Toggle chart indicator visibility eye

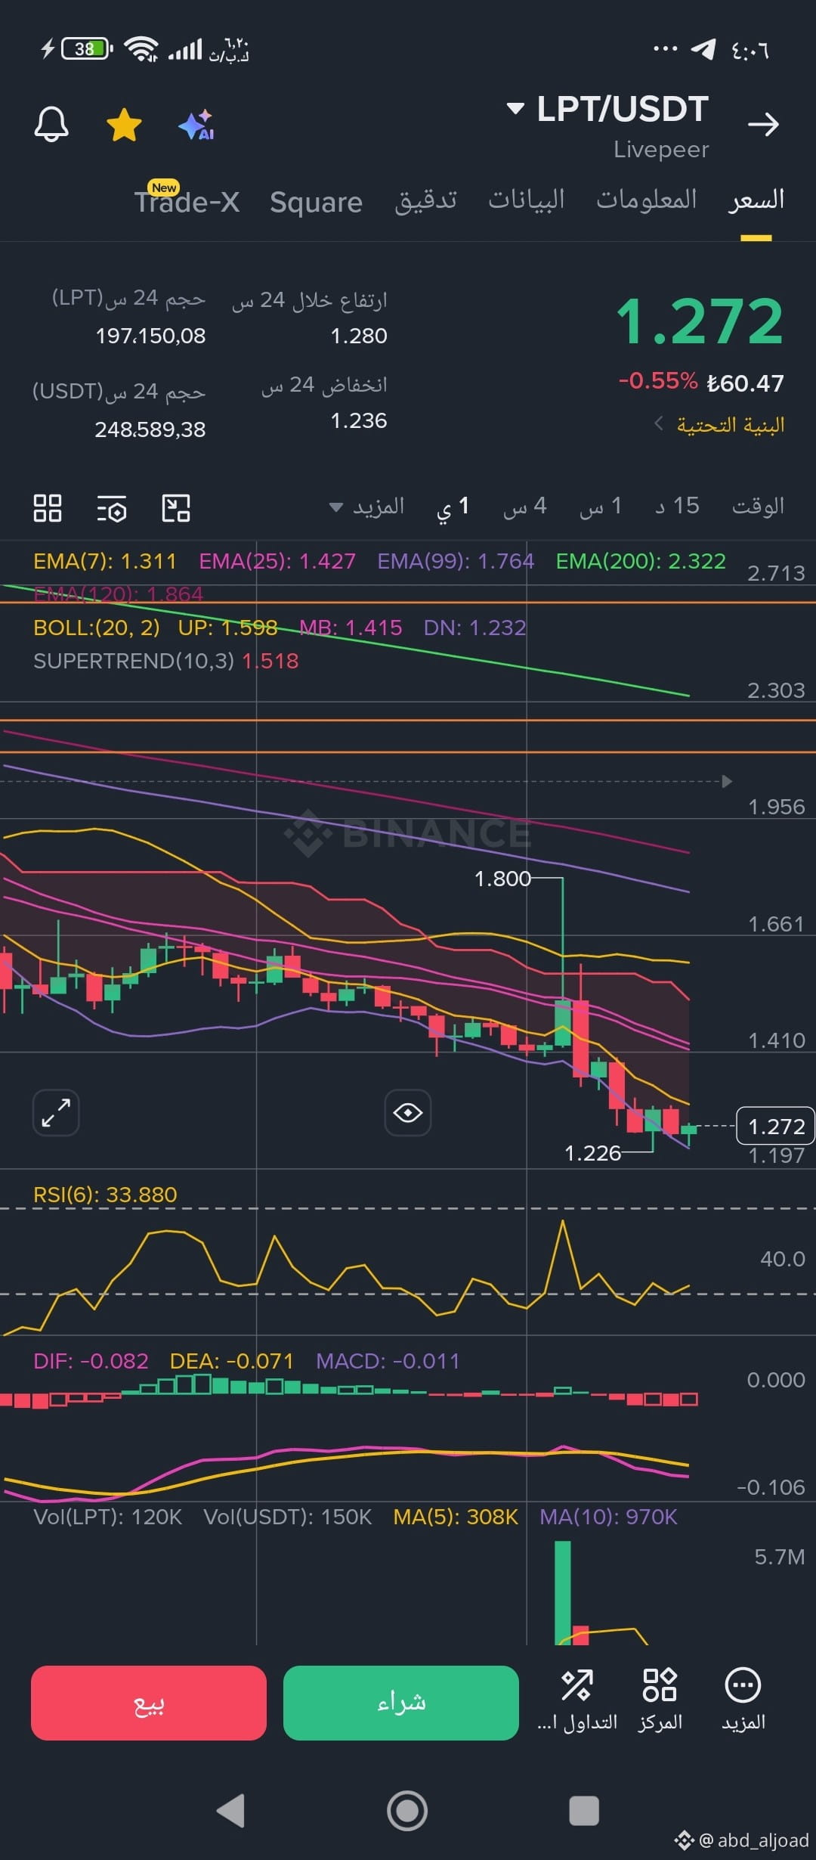[408, 1112]
